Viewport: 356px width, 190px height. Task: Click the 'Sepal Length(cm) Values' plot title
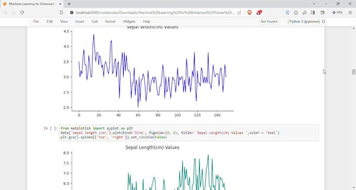click(152, 147)
